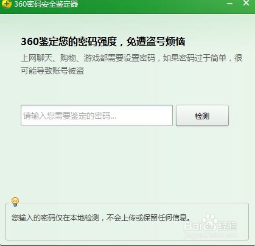Focus the 请输入您需要鉴定的密码 input field
The image size is (255, 246).
click(x=97, y=116)
